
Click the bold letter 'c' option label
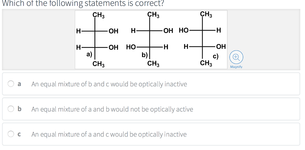click(19, 134)
